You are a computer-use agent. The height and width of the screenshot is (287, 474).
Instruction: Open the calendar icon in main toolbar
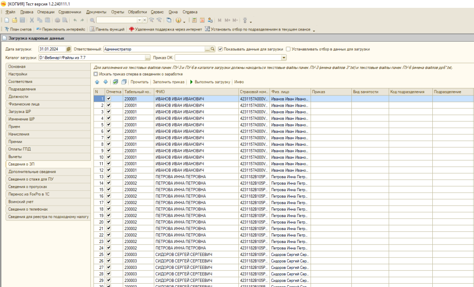202,20
